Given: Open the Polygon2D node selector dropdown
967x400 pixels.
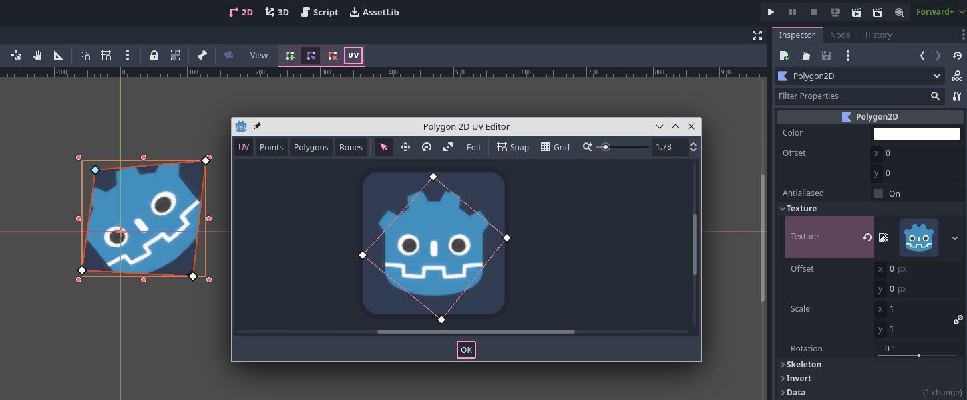Looking at the screenshot, I should coord(860,76).
